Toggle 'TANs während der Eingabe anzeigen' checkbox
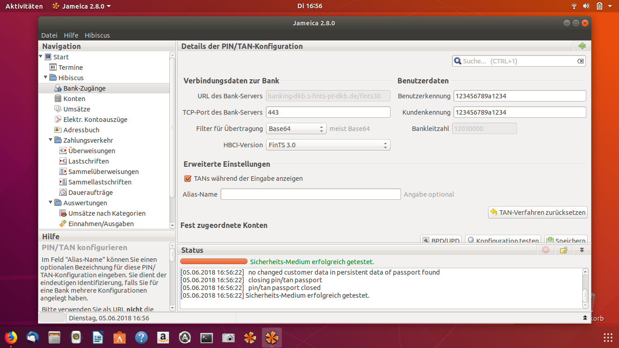 pos(188,179)
